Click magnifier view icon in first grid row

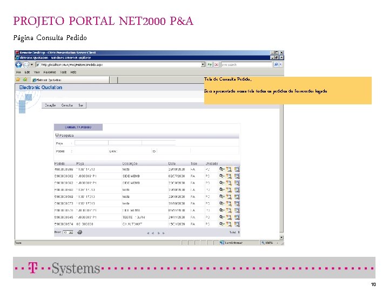[x=222, y=169]
